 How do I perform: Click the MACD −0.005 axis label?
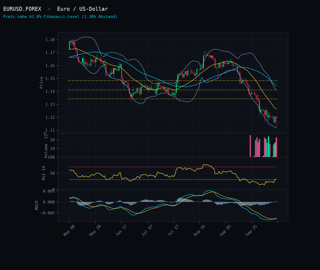coord(48,213)
